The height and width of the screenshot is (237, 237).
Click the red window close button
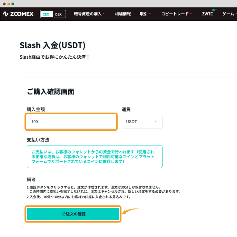pyautogui.click(x=4, y=4)
